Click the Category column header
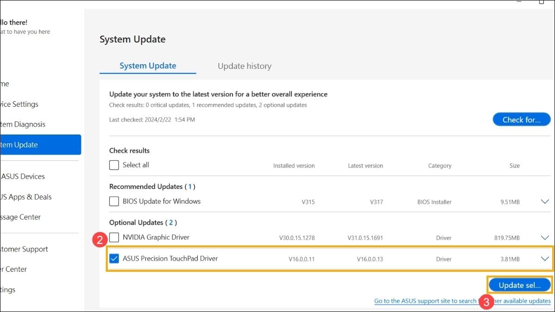 coord(439,165)
